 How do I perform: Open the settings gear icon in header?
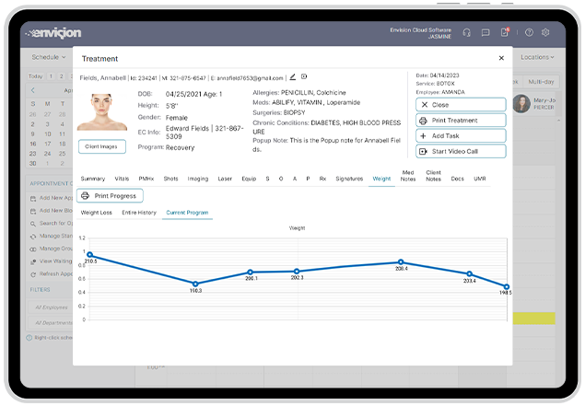point(545,32)
